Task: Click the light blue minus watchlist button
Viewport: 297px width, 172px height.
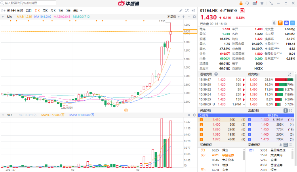Action: pyautogui.click(x=293, y=23)
